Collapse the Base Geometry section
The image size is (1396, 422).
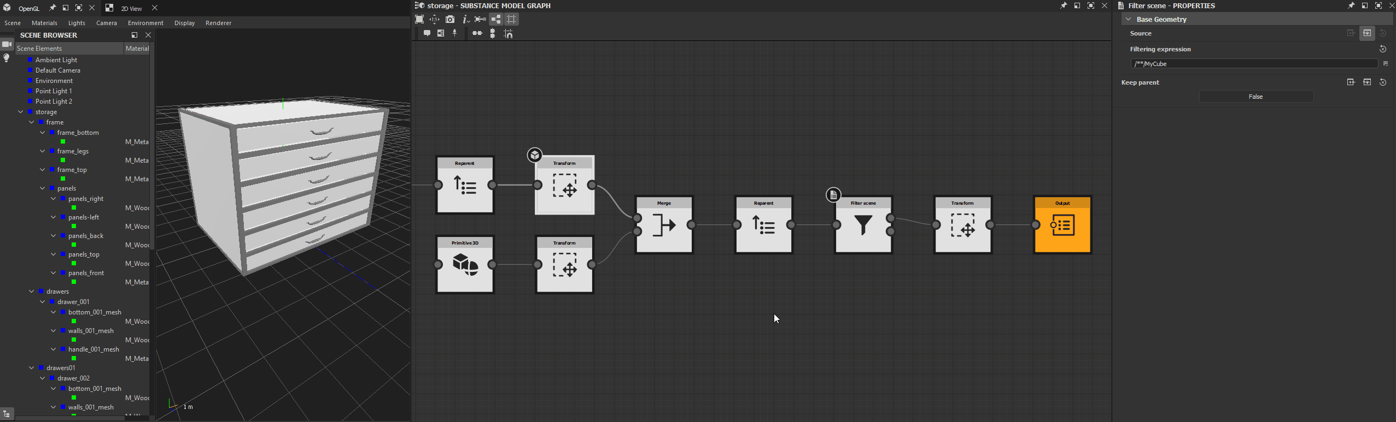click(1128, 19)
